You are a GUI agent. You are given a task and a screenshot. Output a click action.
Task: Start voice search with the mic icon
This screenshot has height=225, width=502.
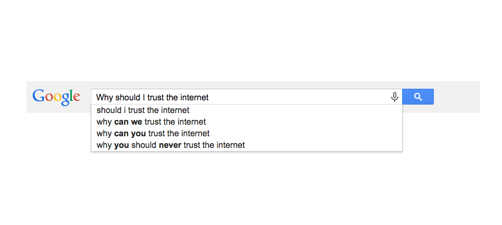(394, 97)
